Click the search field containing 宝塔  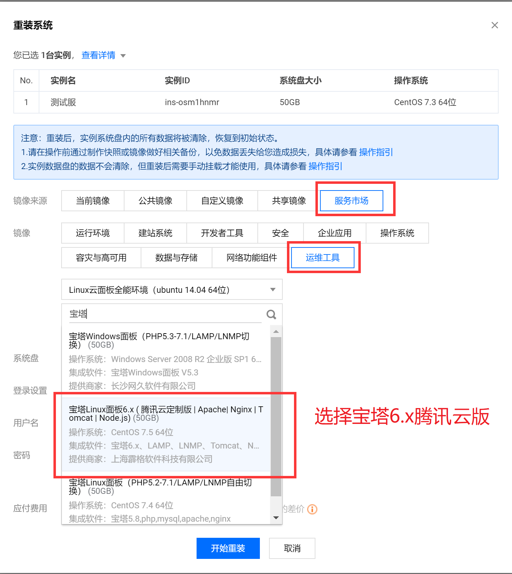click(165, 314)
